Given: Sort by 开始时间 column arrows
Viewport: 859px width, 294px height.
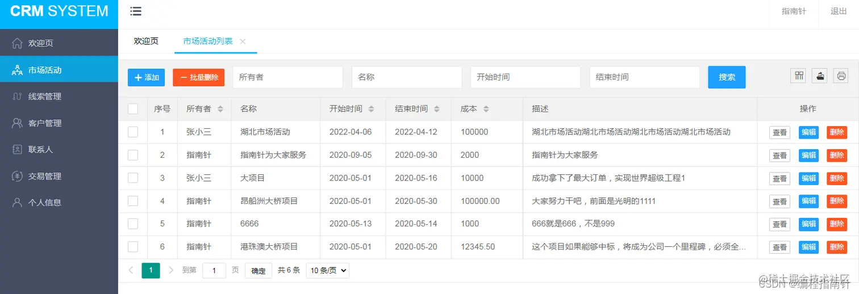Looking at the screenshot, I should 371,109.
